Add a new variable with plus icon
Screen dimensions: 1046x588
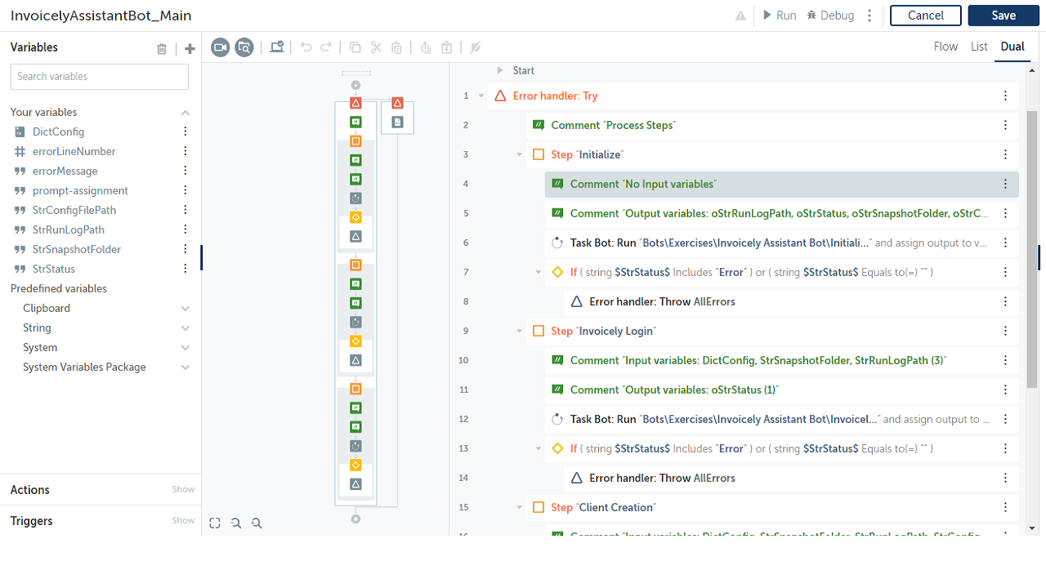pyautogui.click(x=190, y=49)
